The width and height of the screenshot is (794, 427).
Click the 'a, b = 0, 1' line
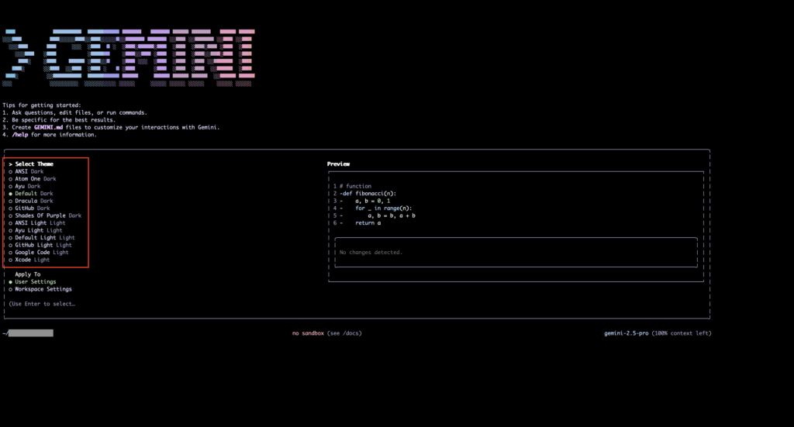pyautogui.click(x=373, y=201)
